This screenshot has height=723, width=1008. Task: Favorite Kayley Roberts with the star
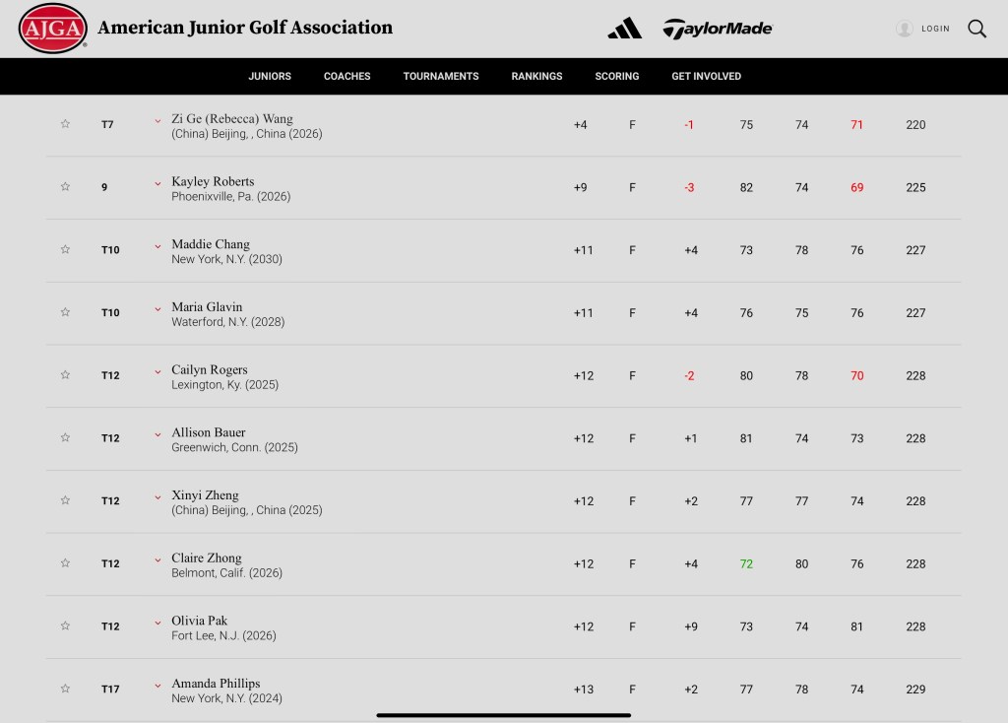click(x=66, y=187)
